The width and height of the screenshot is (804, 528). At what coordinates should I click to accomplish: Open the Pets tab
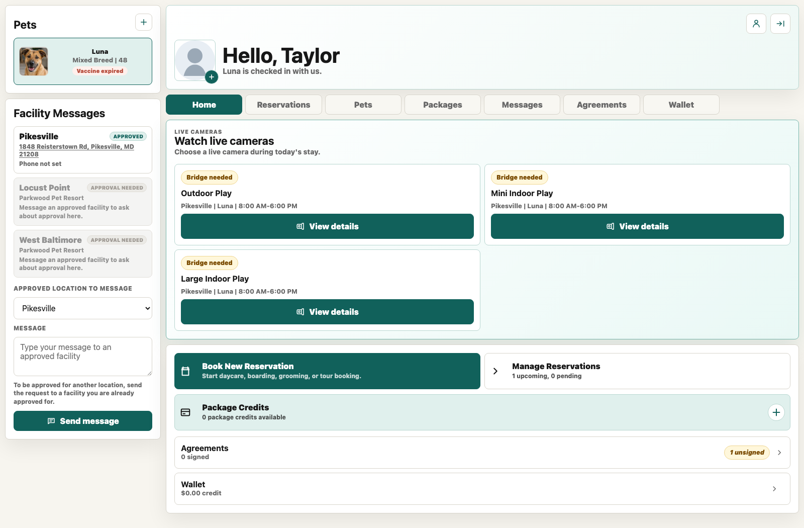[363, 105]
